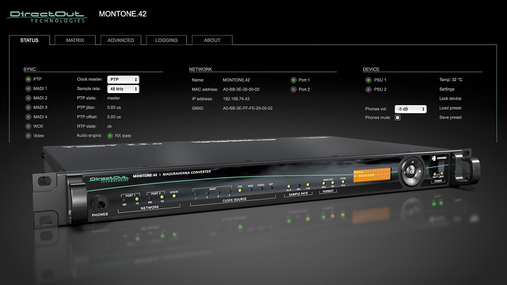Select the MADI 2 sync indicator
Screen dimensions: 507x285
[x=28, y=98]
